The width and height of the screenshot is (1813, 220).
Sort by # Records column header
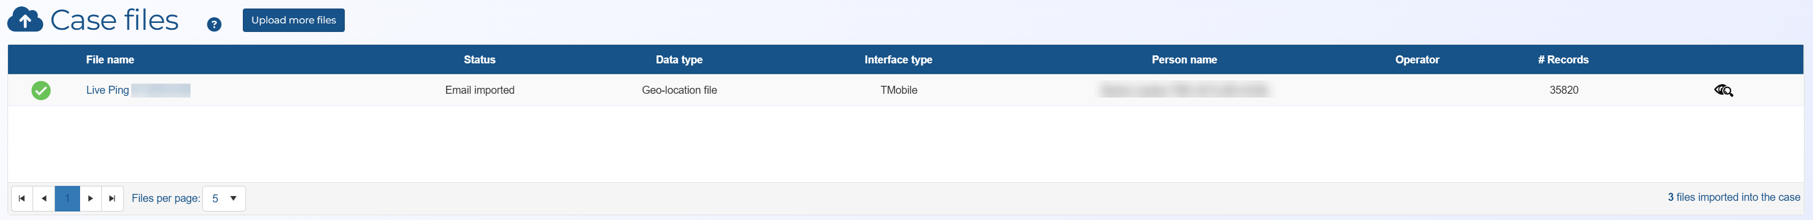(x=1563, y=60)
